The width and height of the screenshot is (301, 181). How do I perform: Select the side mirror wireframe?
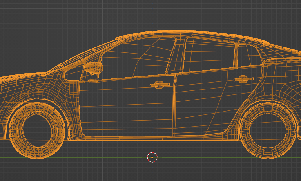tap(93, 68)
